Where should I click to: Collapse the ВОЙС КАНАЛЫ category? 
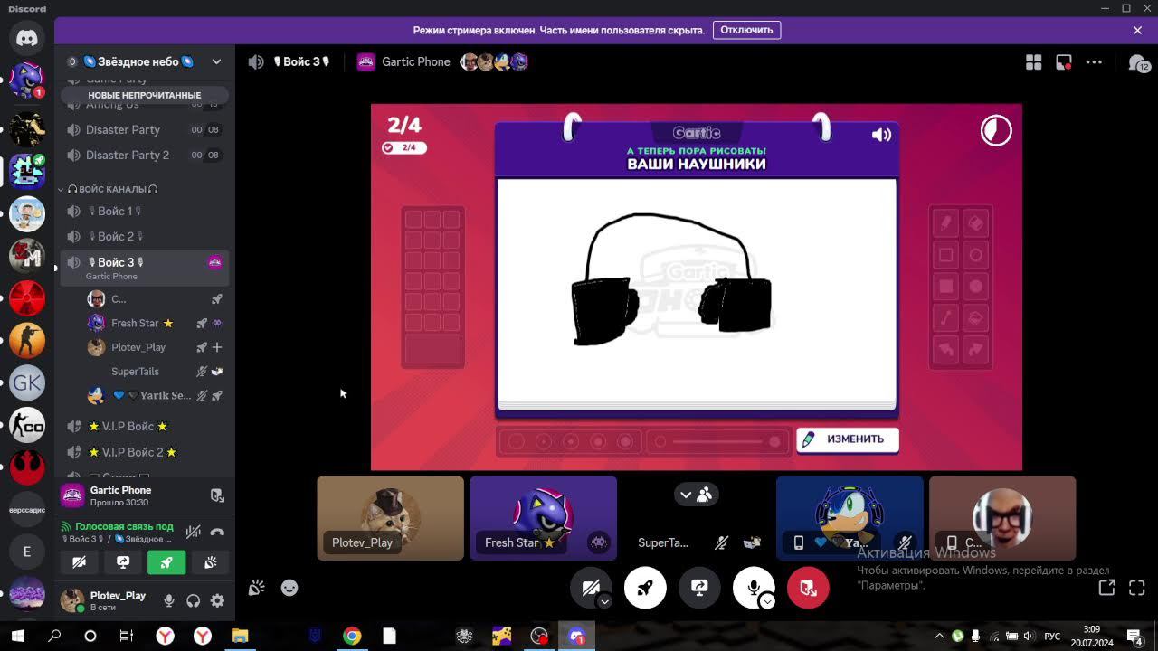coord(113,189)
